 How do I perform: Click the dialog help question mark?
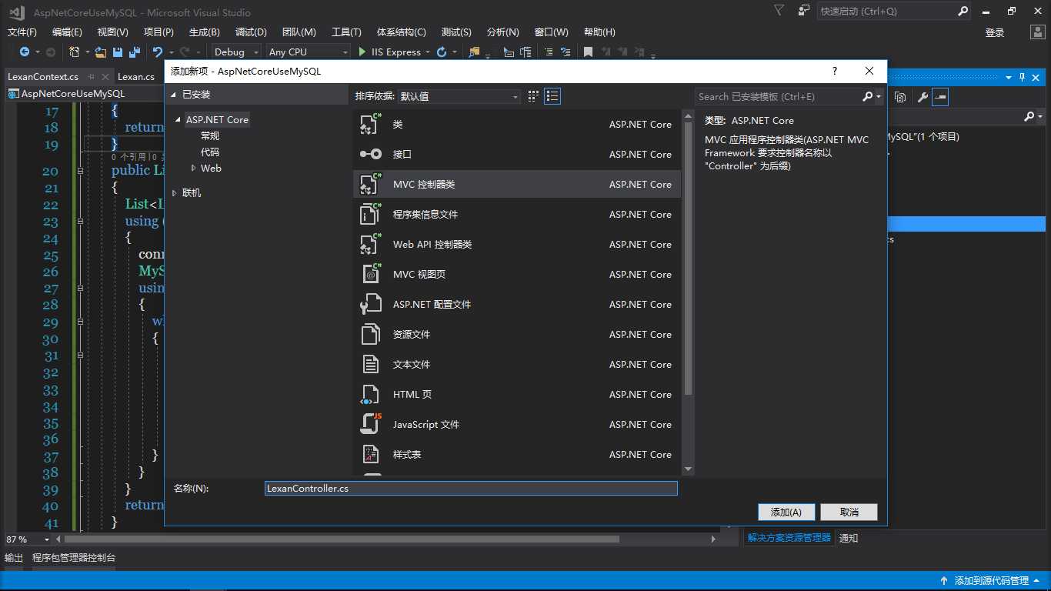coord(835,71)
